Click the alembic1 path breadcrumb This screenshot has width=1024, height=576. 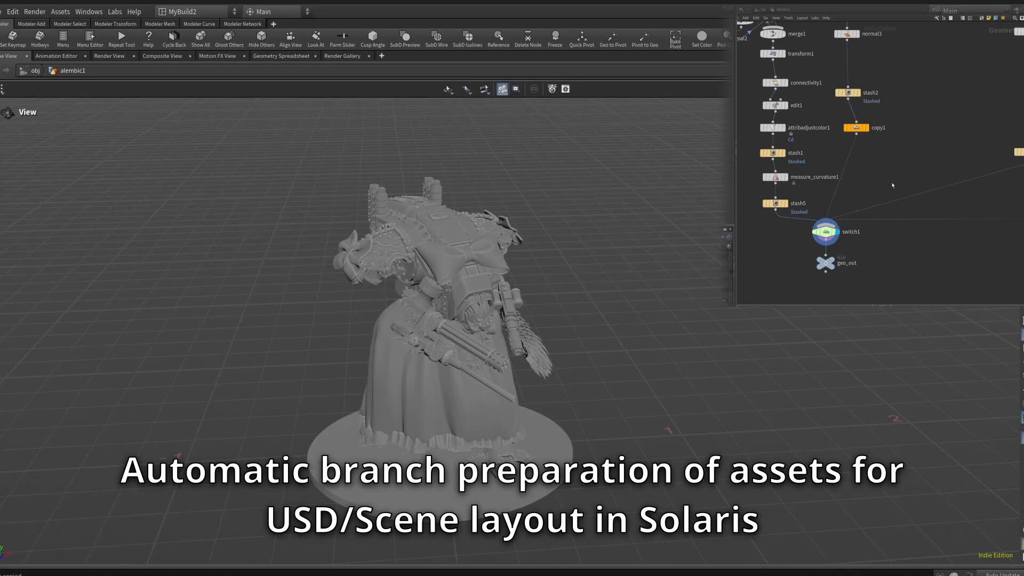[x=72, y=70]
